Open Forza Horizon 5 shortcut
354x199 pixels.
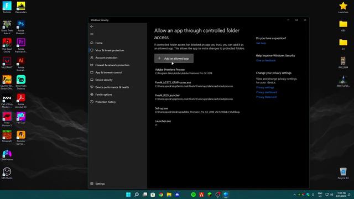click(7, 119)
